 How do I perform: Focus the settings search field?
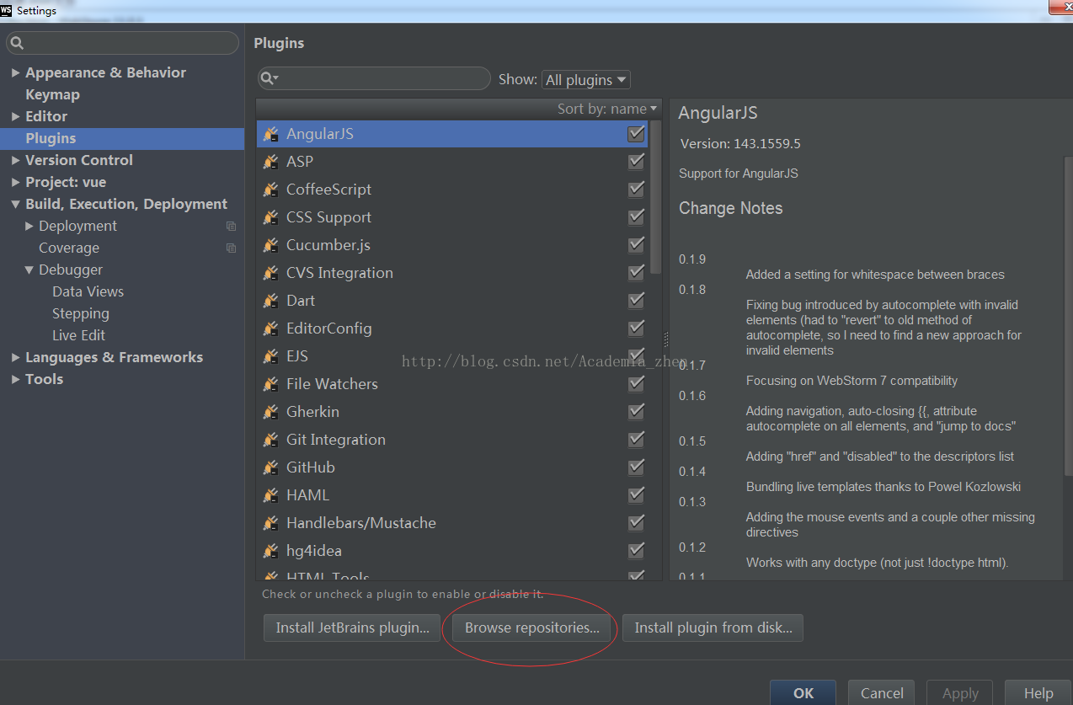pos(123,43)
